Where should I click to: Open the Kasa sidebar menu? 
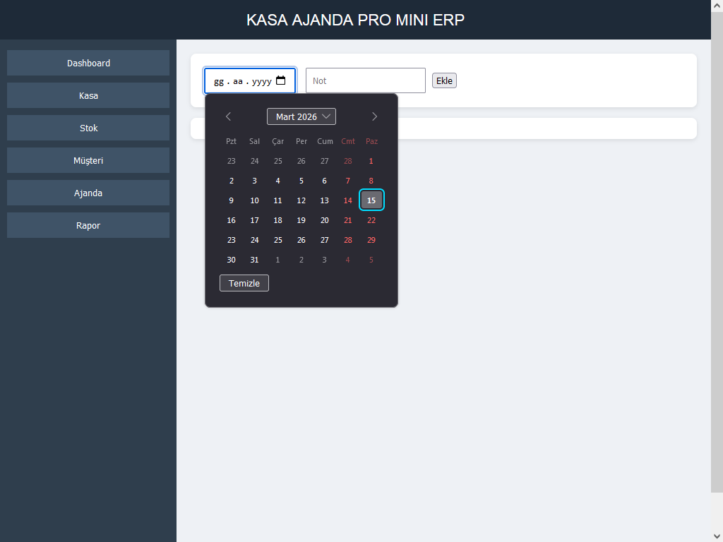(88, 95)
